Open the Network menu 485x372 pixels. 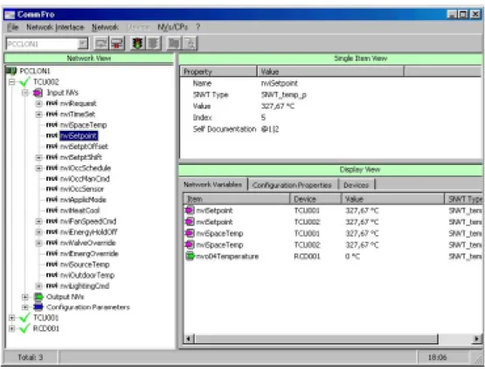click(x=105, y=27)
